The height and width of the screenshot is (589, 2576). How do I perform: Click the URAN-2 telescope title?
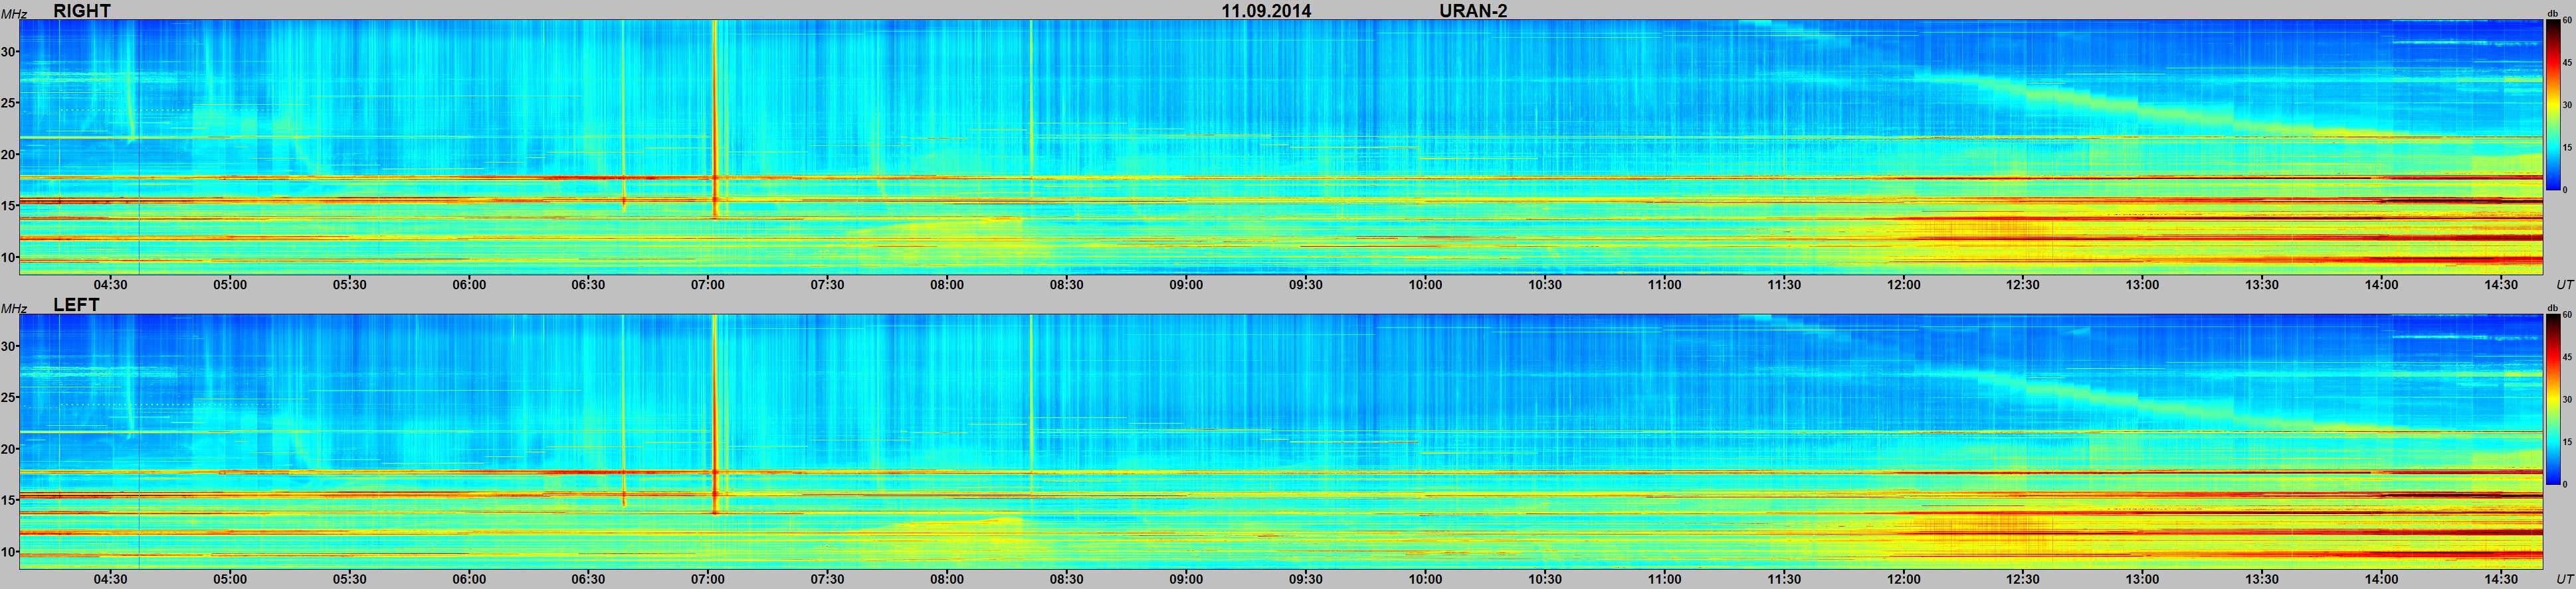(1473, 11)
